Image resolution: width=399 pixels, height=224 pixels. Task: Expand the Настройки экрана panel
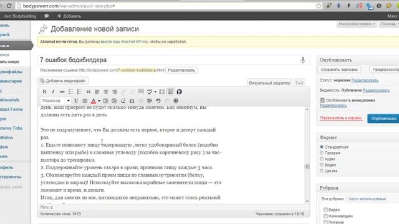tap(357, 24)
